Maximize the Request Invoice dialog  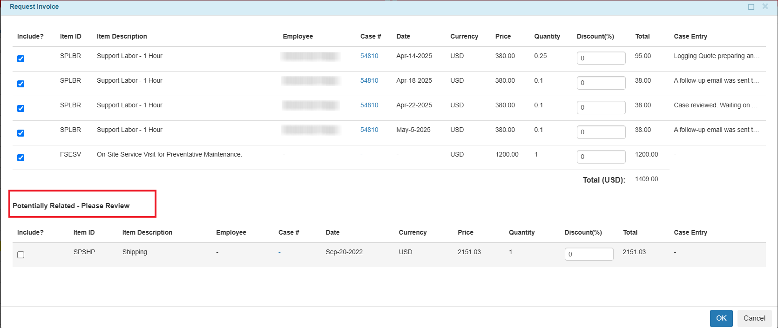[751, 7]
